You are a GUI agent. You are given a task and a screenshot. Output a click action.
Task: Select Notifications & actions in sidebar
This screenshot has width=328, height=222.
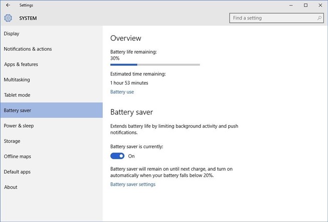pos(28,49)
